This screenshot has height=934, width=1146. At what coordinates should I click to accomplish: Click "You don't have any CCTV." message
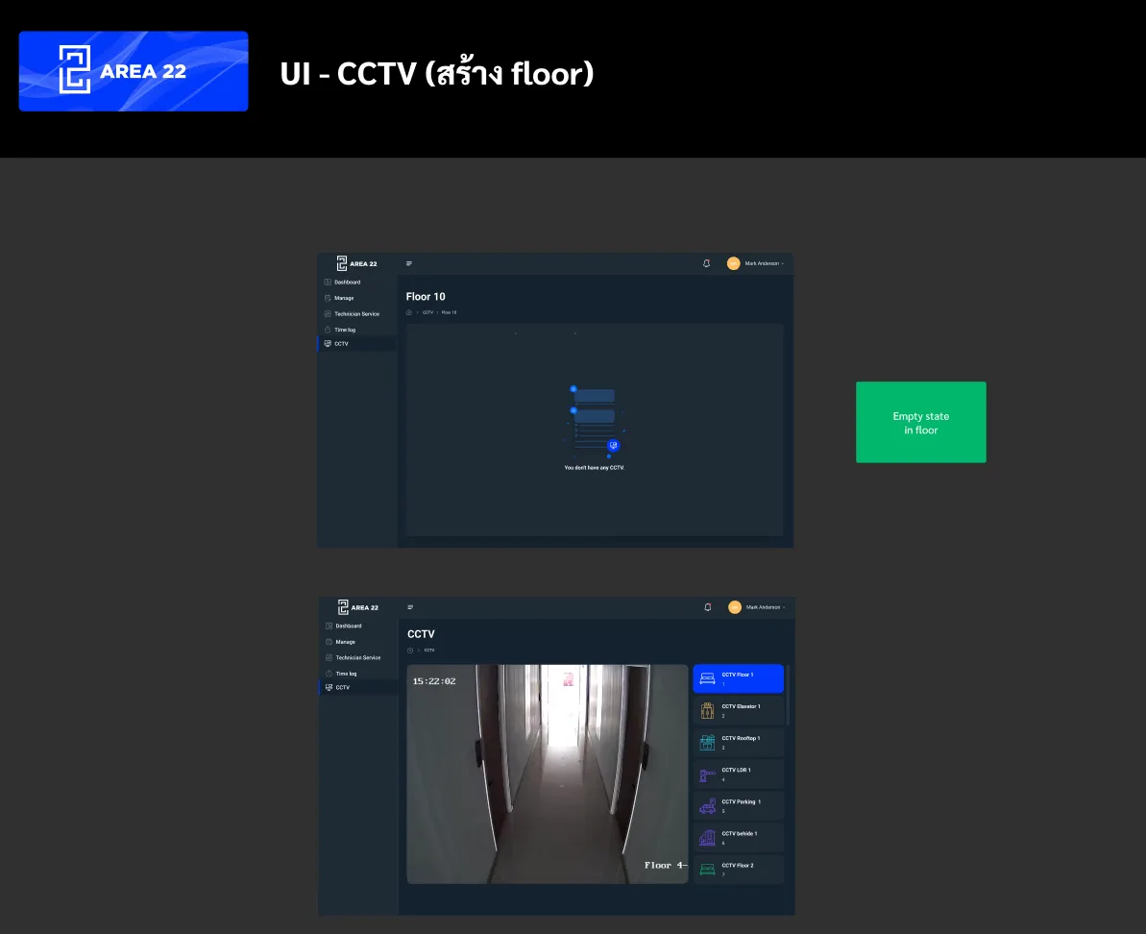pyautogui.click(x=595, y=468)
